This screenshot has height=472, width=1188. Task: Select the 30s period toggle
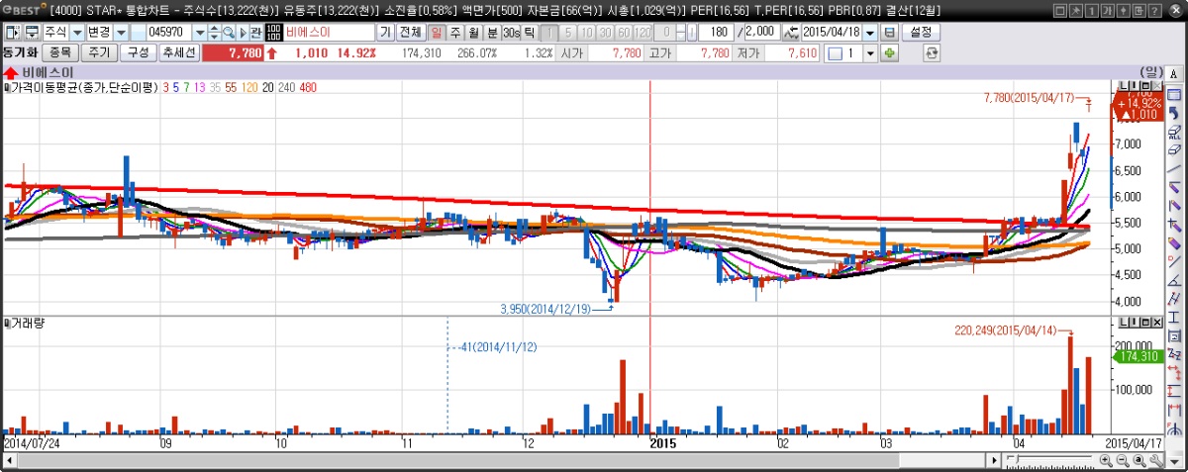511,33
